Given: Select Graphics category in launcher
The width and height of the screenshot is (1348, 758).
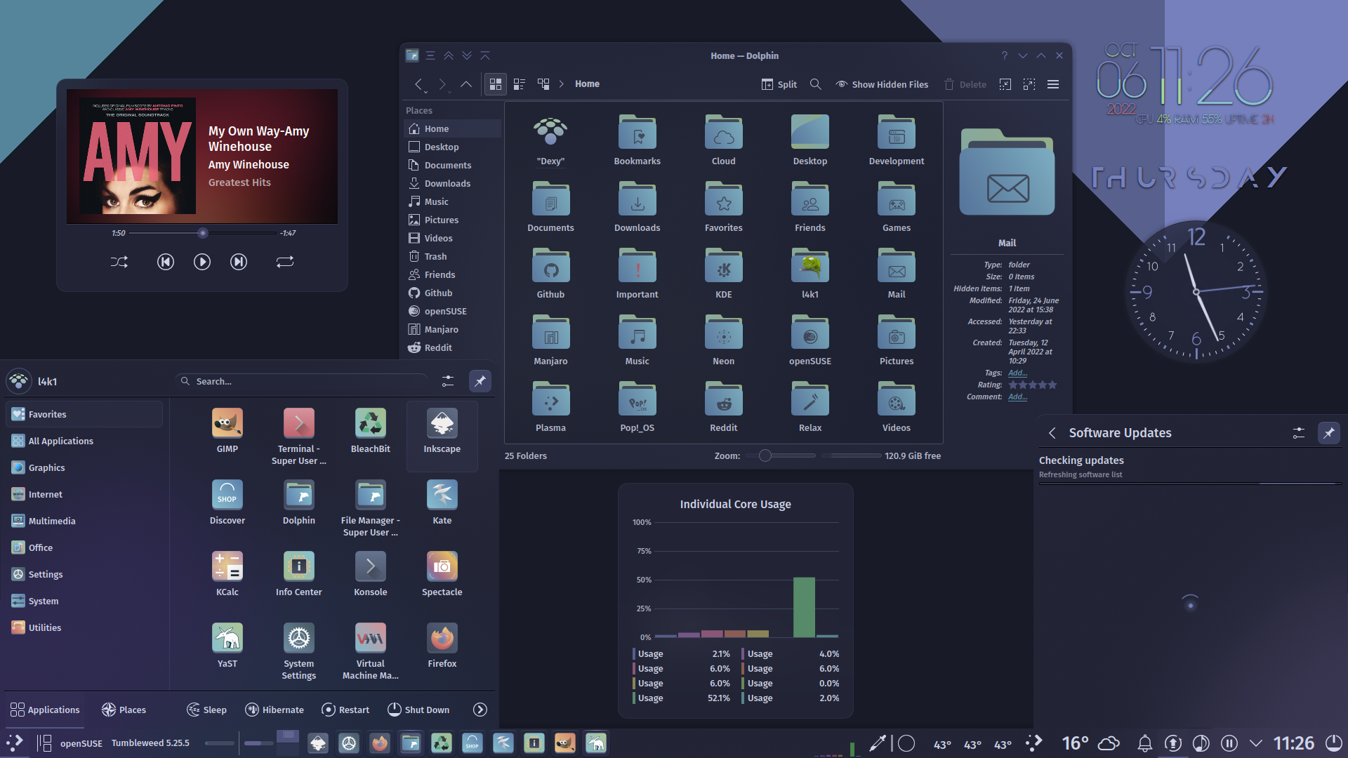Looking at the screenshot, I should click(x=84, y=468).
